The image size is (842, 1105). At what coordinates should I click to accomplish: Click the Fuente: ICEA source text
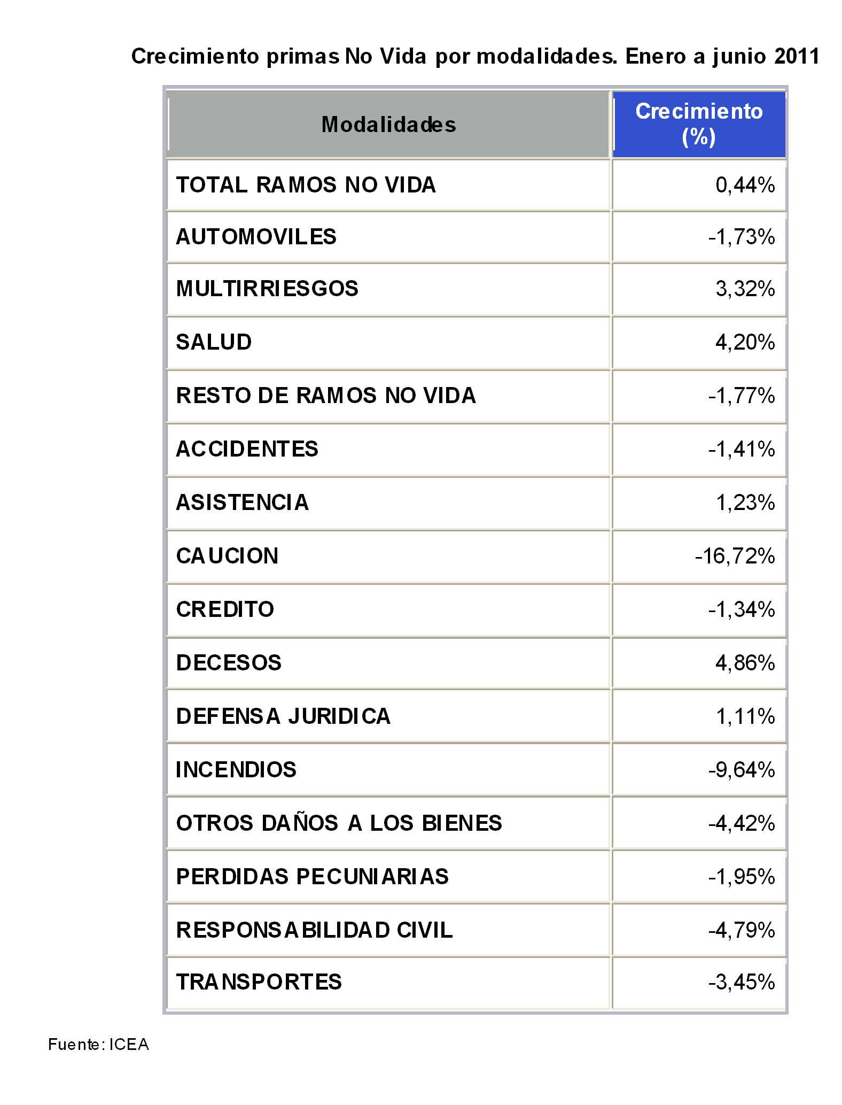point(98,1045)
